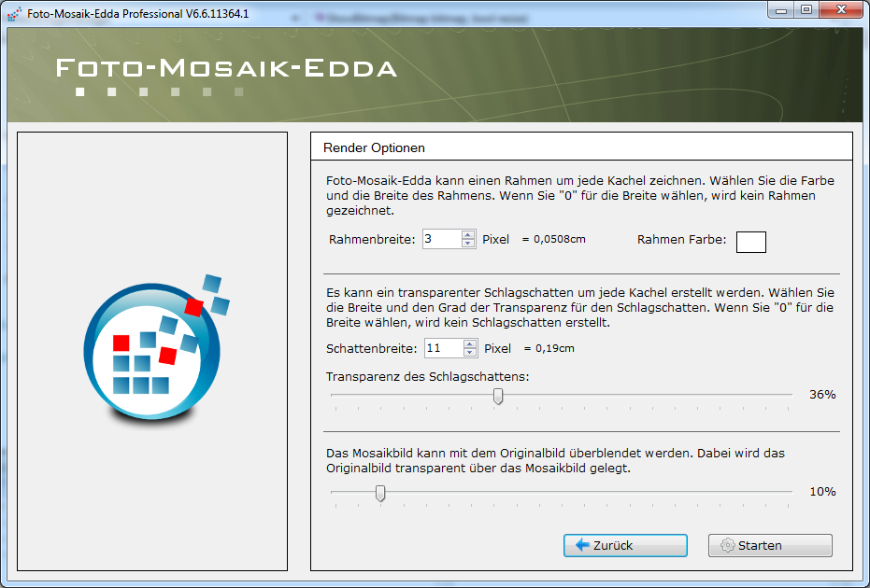Click the Zurück back button
The image size is (870, 588).
pyautogui.click(x=625, y=545)
